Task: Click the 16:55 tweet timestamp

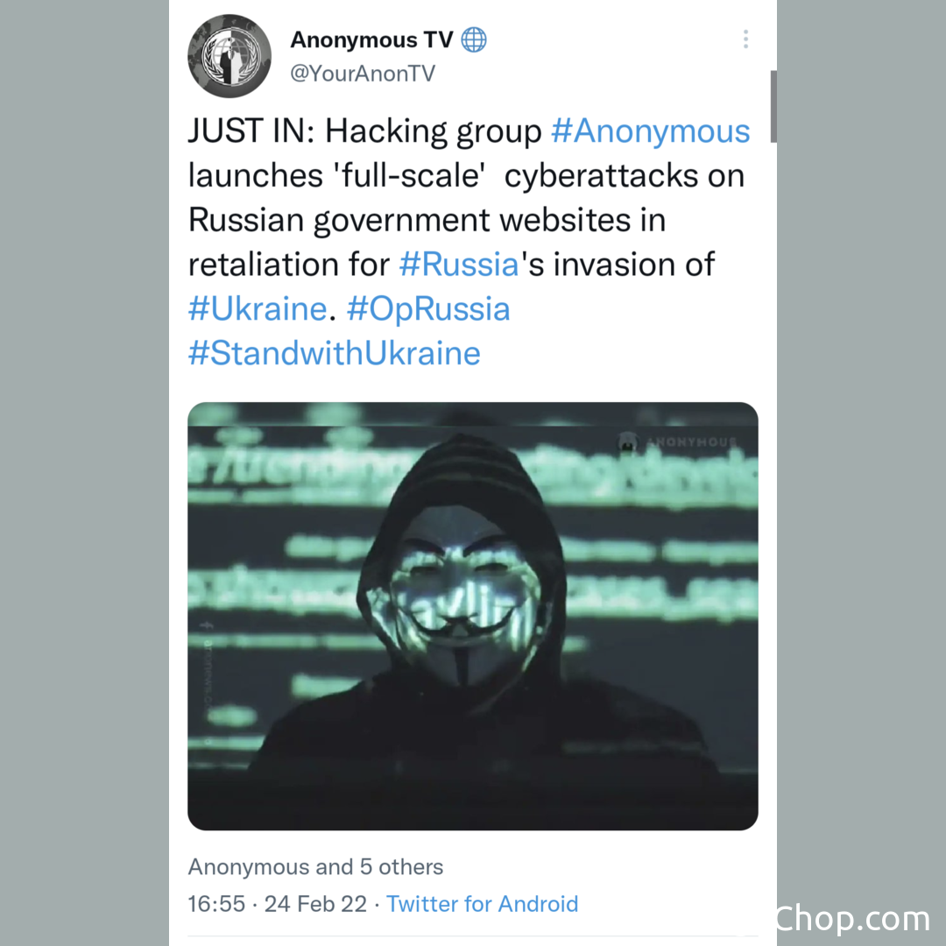Action: click(216, 904)
